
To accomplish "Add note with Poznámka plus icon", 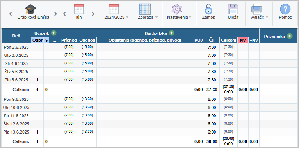I will click(x=290, y=36).
